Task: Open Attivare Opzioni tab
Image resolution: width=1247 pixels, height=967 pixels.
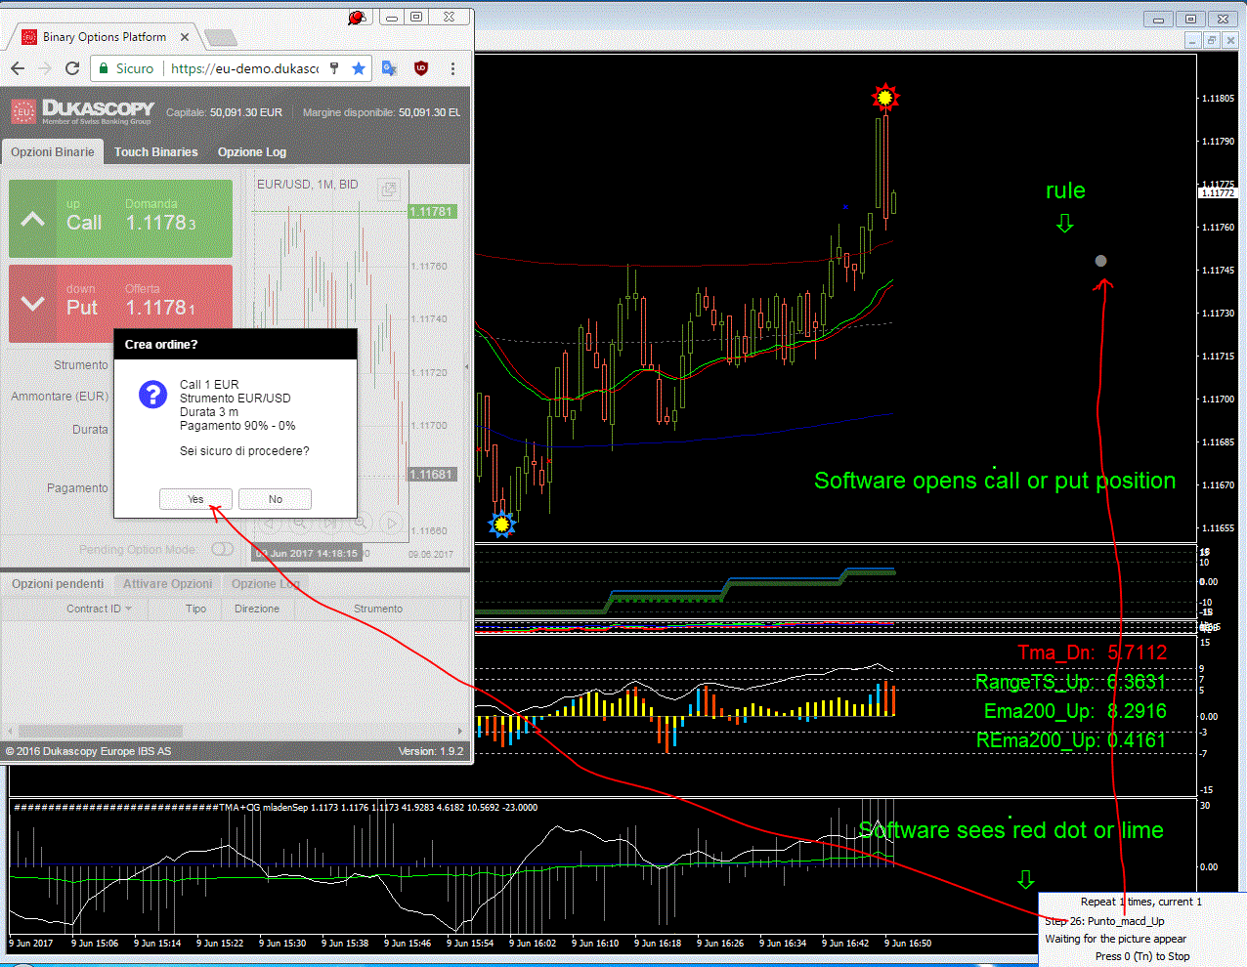Action: pyautogui.click(x=167, y=583)
